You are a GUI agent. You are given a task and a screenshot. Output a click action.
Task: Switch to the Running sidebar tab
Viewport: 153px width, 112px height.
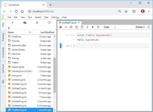coord(3,37)
